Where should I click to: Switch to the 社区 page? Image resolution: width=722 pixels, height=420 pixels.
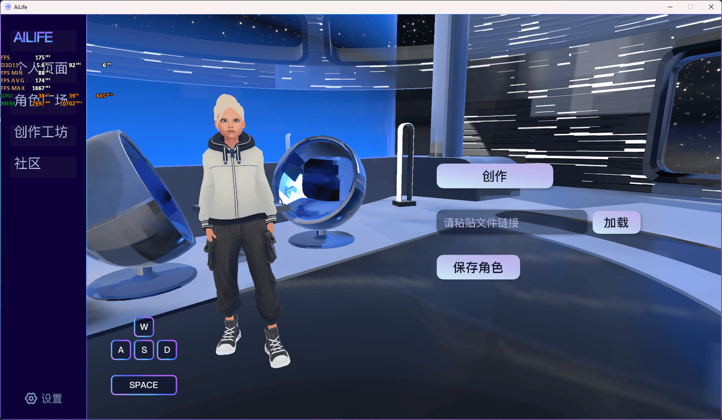[x=28, y=164]
